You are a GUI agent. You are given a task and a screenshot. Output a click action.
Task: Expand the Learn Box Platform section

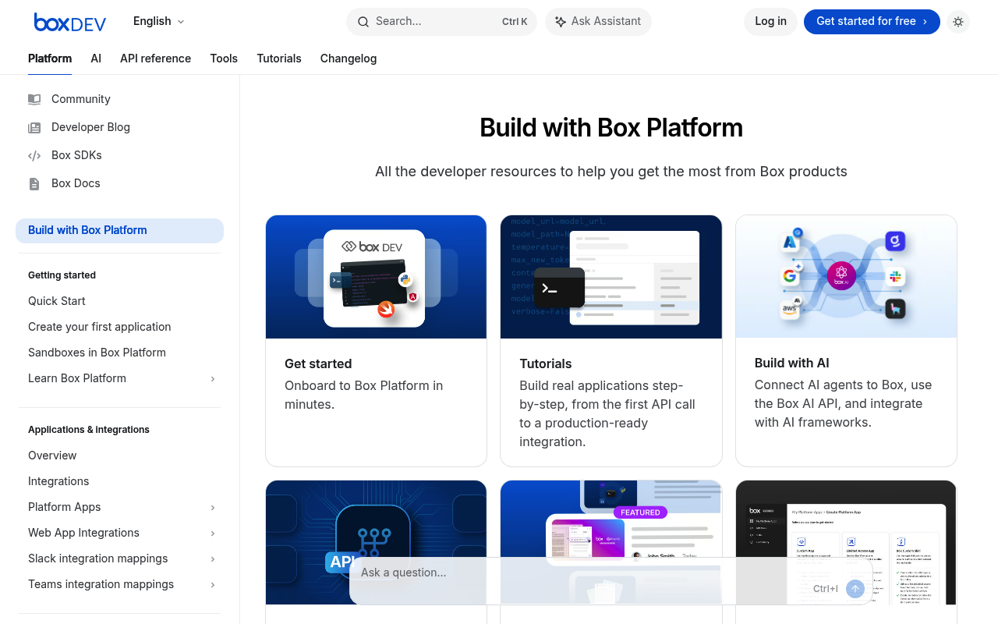coord(213,379)
